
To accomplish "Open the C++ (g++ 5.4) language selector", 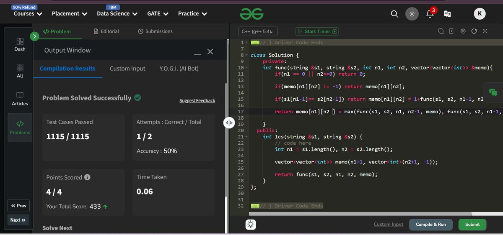I will click(258, 31).
